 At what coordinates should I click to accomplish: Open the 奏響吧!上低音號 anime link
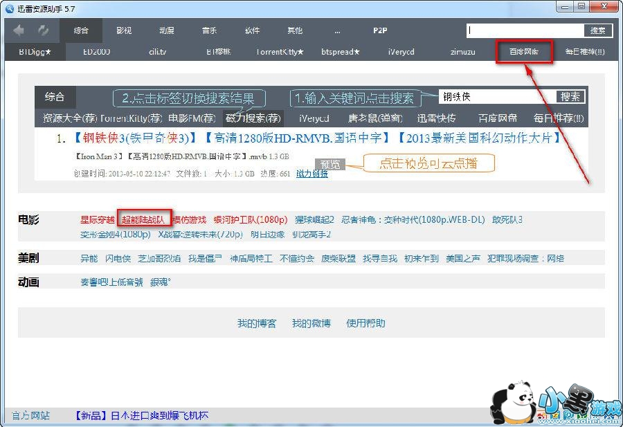[x=111, y=282]
